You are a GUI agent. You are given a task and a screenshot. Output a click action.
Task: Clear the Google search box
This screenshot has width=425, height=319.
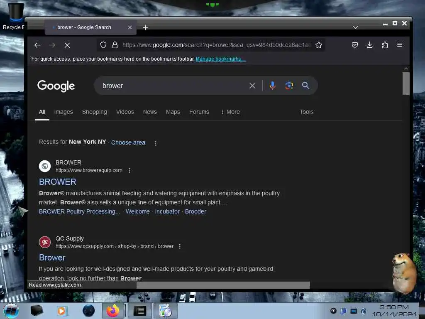pyautogui.click(x=252, y=86)
